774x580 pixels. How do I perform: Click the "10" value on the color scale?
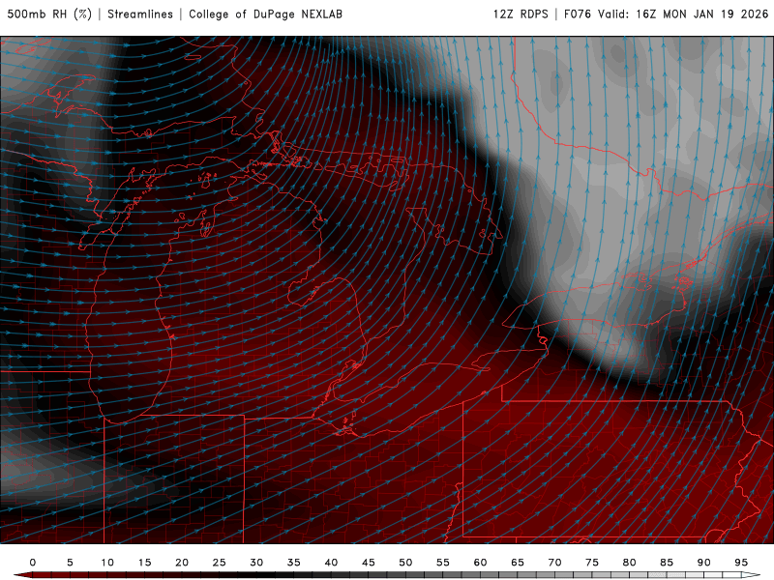pyautogui.click(x=107, y=563)
